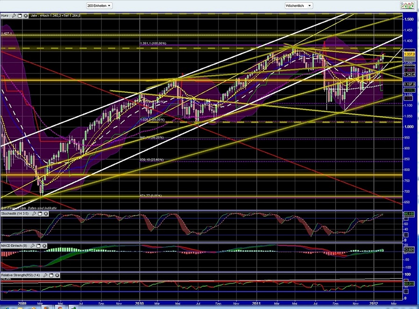Maximize the MACD Einfach panel
Screen dimensions: 419x309
(x=38, y=245)
